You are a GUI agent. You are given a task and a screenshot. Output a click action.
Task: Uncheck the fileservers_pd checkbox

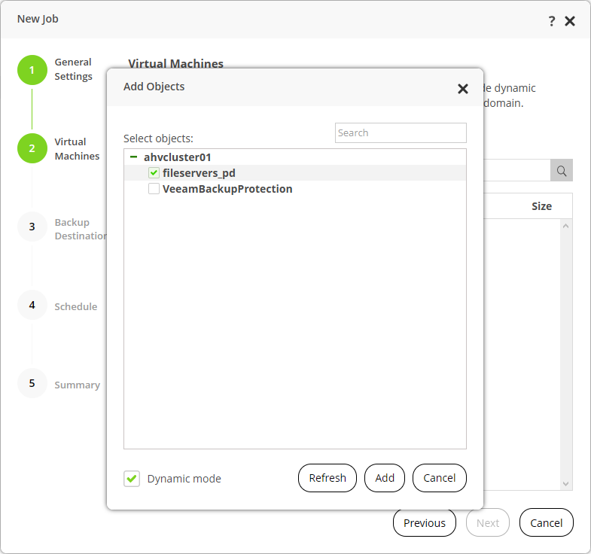pos(154,172)
